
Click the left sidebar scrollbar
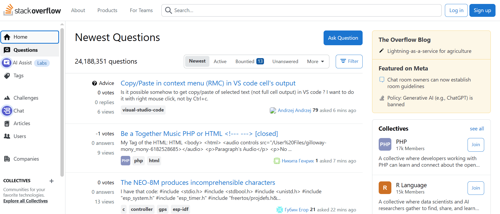click(x=62, y=103)
